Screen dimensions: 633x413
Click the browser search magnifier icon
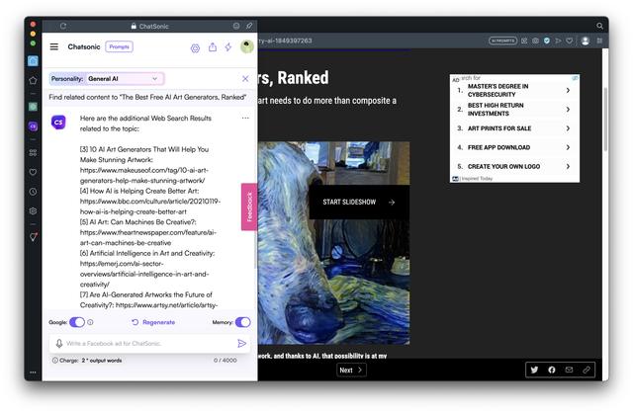coord(599,26)
